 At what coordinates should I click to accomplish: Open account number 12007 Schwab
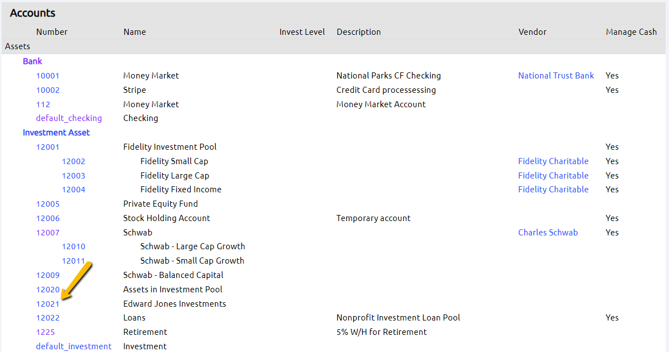(48, 233)
